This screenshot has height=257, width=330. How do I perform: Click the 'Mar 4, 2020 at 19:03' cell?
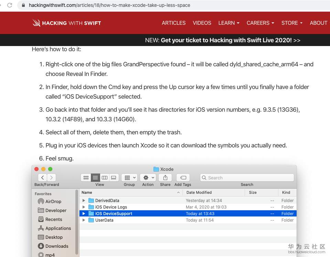[x=206, y=207]
